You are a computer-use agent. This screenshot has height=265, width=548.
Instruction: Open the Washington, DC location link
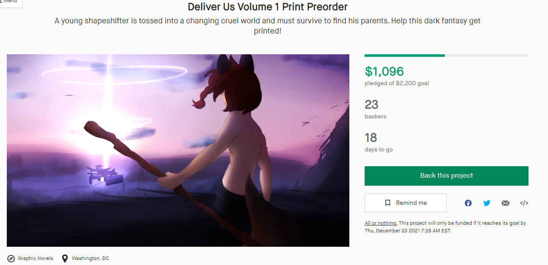pyautogui.click(x=90, y=258)
